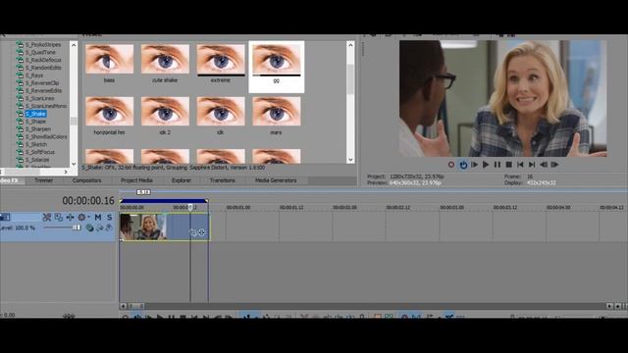
Task: Click the preview Play button
Action: 486,165
